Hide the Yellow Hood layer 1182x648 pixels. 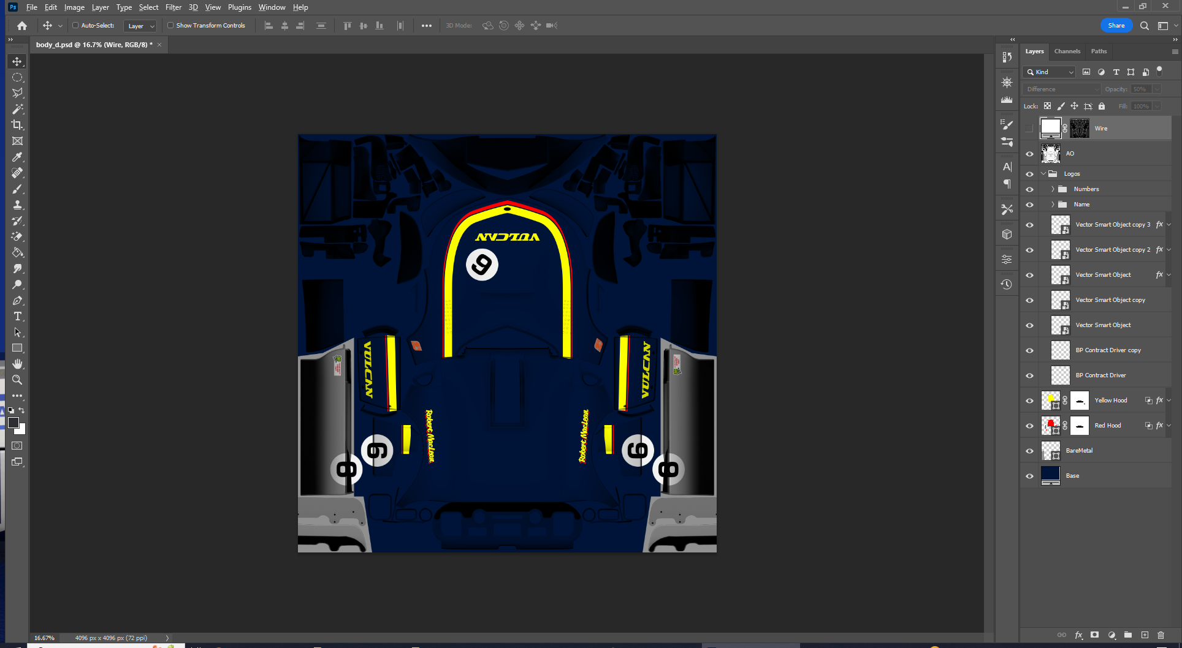(1029, 401)
